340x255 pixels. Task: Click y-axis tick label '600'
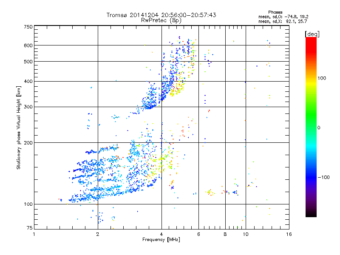(28, 45)
